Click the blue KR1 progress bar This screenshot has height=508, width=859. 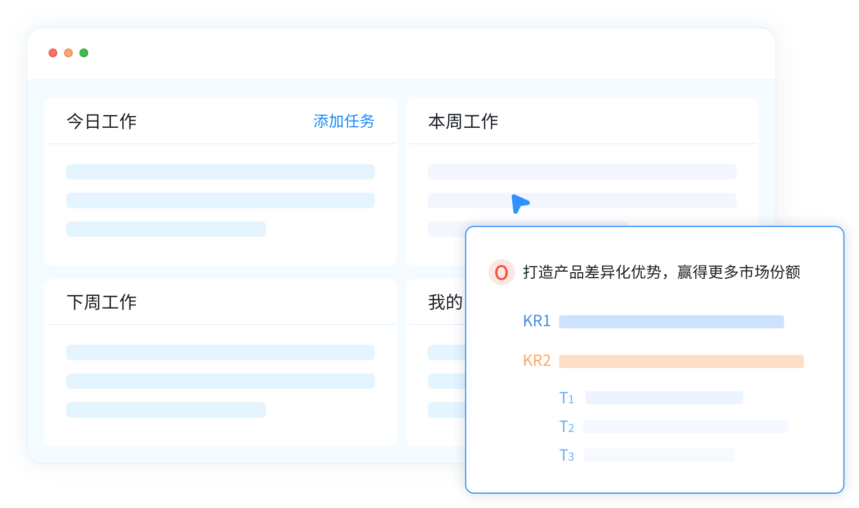[x=671, y=322]
